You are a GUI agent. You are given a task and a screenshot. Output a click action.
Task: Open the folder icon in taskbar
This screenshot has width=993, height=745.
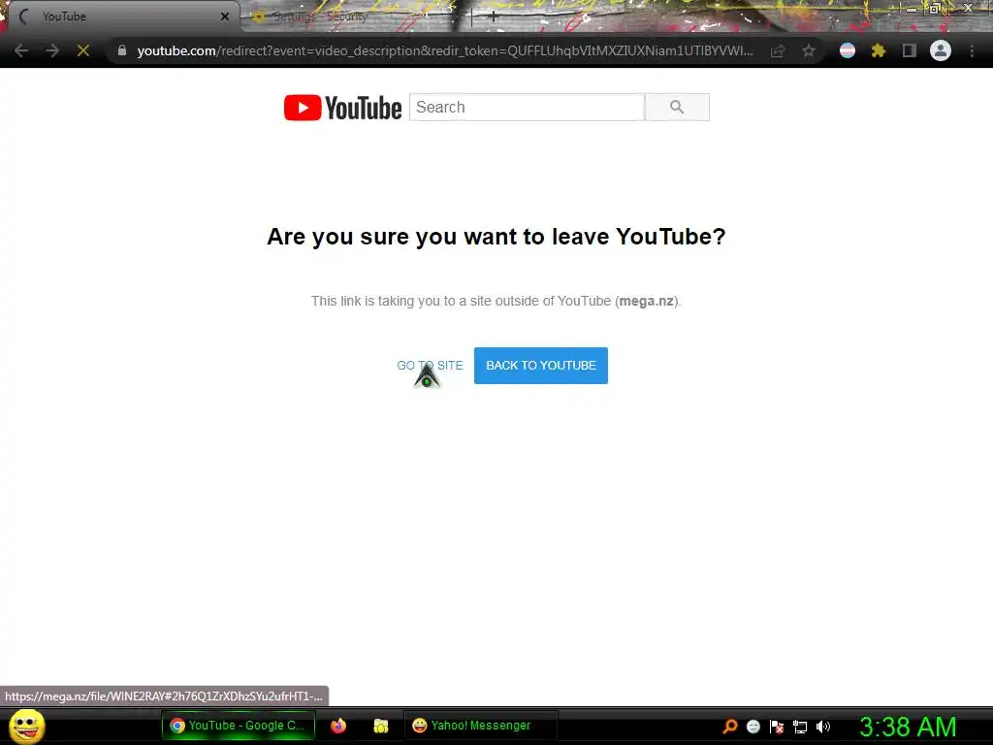(x=380, y=726)
